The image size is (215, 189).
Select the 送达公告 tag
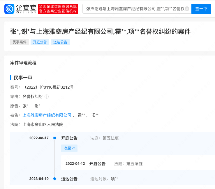(x=60, y=42)
